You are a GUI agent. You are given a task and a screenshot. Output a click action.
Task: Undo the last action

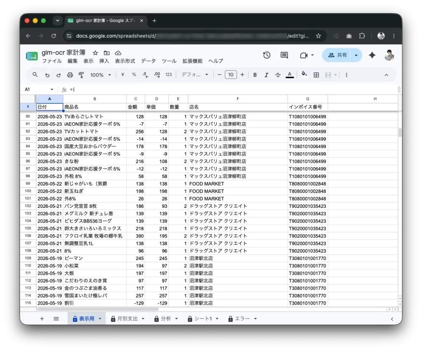47,75
